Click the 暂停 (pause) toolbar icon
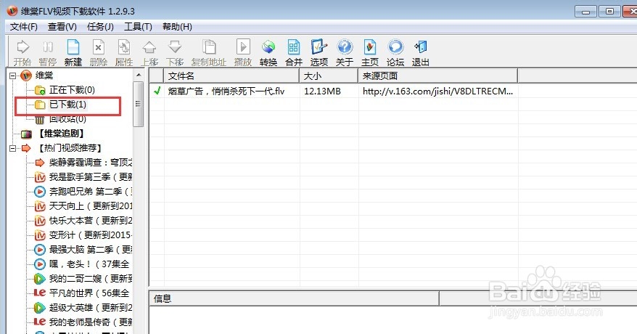 coord(48,53)
